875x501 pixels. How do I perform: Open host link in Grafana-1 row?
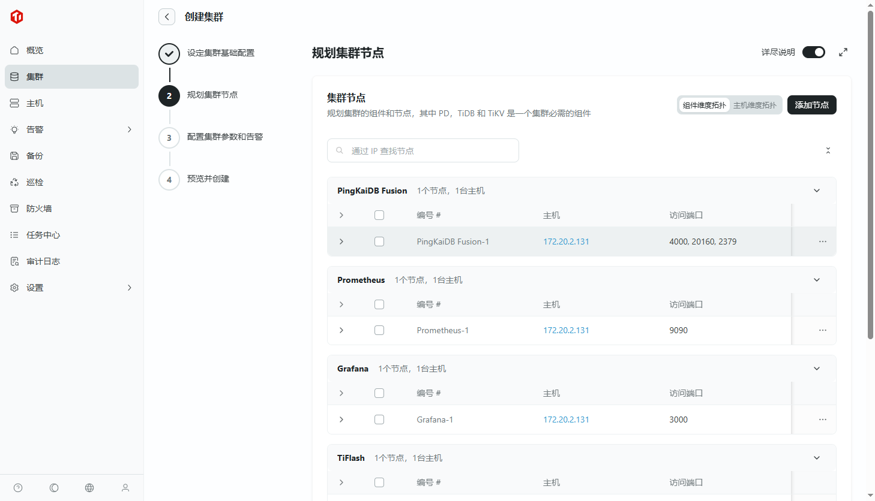coord(566,419)
